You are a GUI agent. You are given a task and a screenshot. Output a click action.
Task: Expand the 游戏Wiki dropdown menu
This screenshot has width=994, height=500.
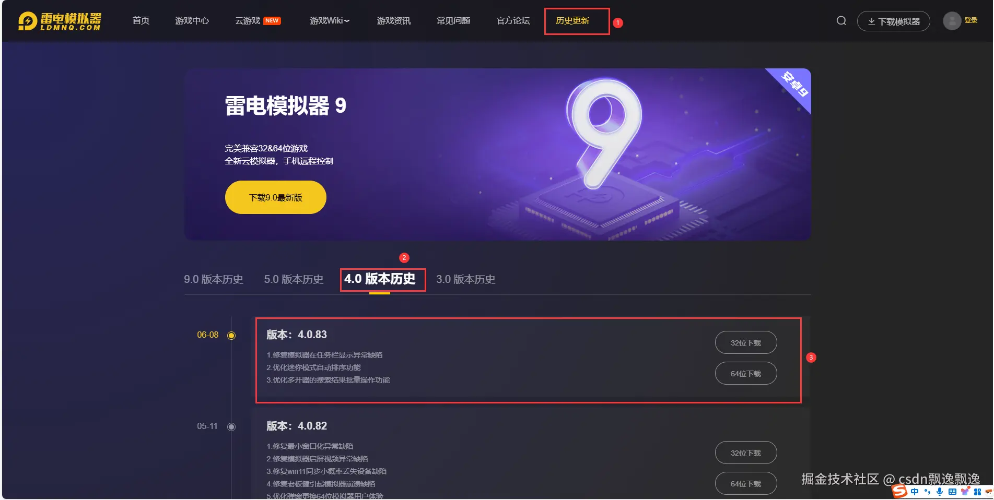coord(330,21)
